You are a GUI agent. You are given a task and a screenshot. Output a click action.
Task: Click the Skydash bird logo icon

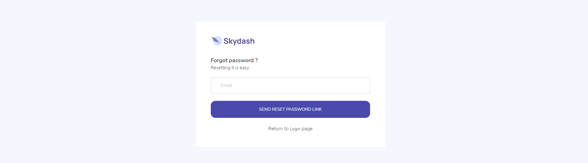coord(217,41)
